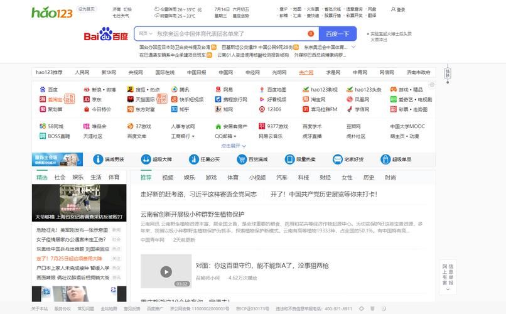Open hao123影视 site icon
Screen dimensions: 506x314
click(306, 89)
